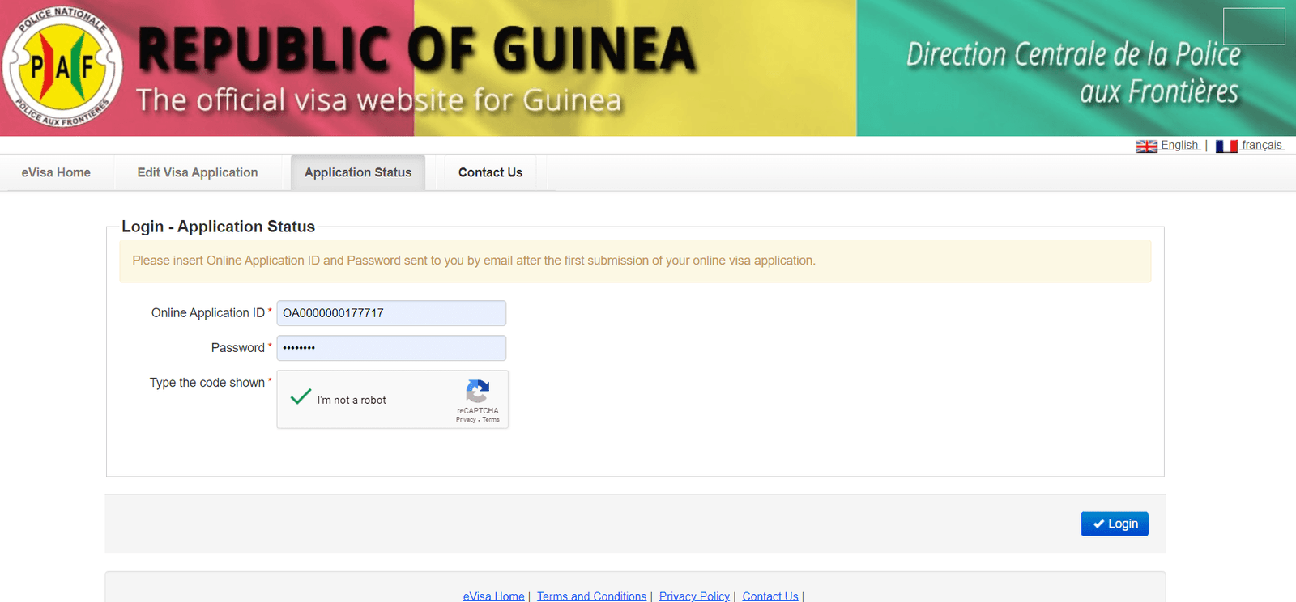Select the Application Status tab
The height and width of the screenshot is (602, 1296).
[x=358, y=172]
